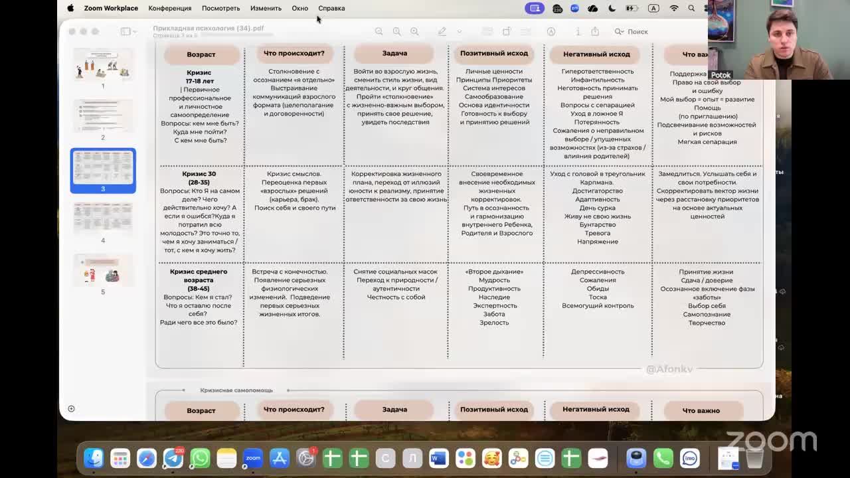
Task: Click the first 'Что происходит?' column header
Action: 294,53
